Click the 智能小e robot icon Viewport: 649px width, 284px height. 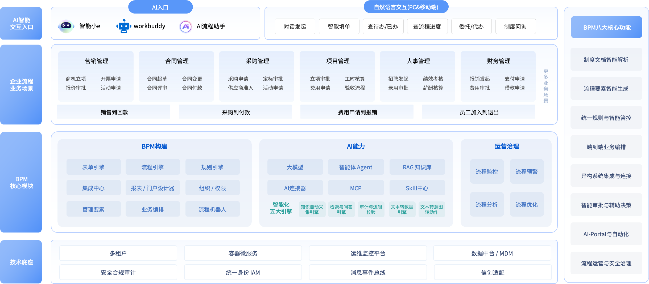(x=66, y=26)
